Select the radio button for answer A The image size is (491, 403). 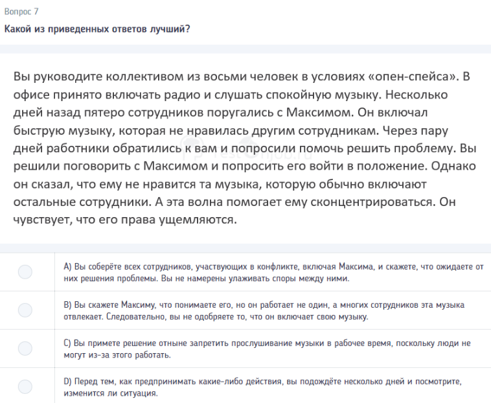[25, 272]
